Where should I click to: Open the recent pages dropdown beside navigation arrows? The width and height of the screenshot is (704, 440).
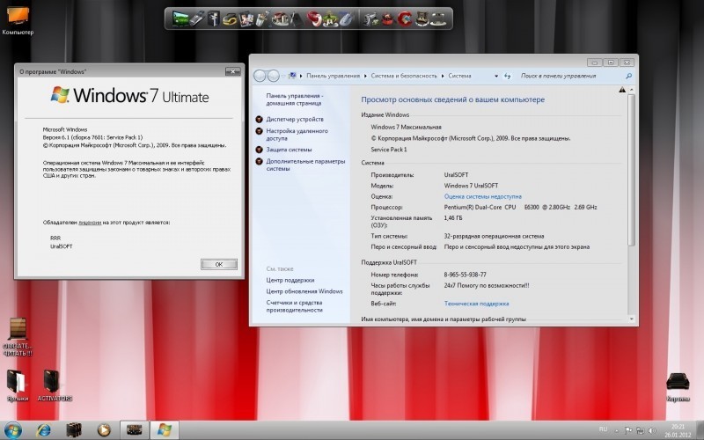point(283,77)
